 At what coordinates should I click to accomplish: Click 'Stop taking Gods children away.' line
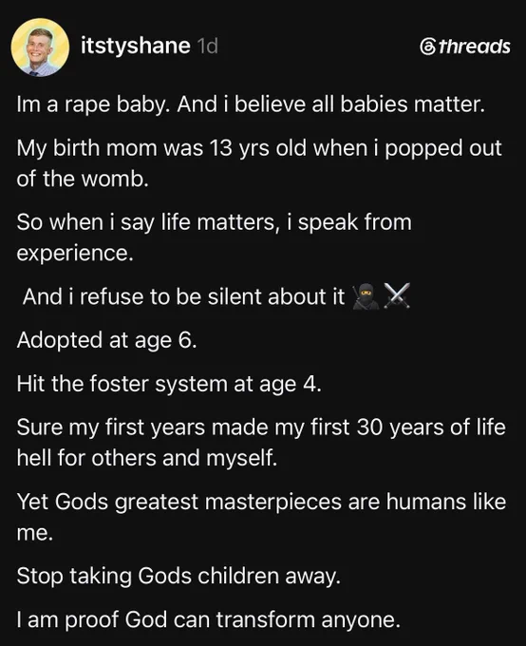[178, 576]
